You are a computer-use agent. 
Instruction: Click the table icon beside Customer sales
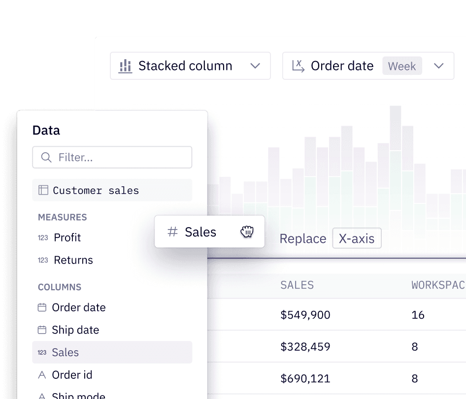(43, 190)
